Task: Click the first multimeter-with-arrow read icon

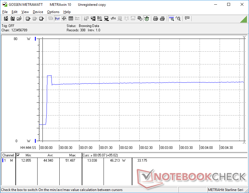Action: [28, 19]
